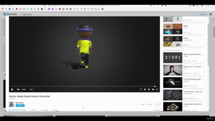This screenshot has width=215, height=121.
Task: Click The Huntress - Game Ready title
Action: (193, 92)
